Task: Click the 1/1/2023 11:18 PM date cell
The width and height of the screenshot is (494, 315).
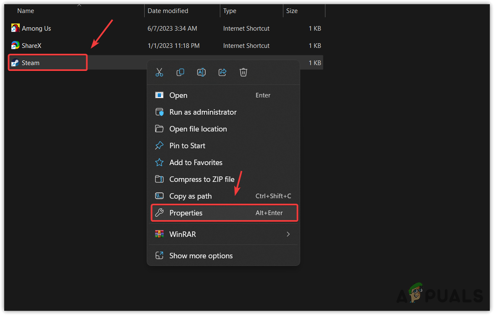Action: tap(174, 46)
